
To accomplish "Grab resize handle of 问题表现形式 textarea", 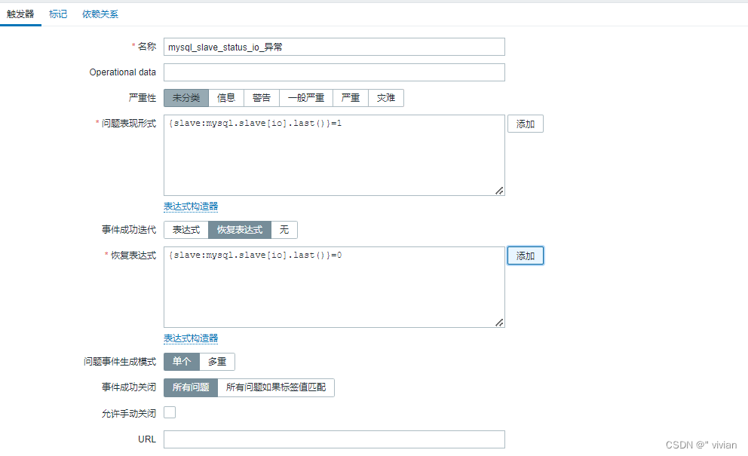I will click(499, 191).
